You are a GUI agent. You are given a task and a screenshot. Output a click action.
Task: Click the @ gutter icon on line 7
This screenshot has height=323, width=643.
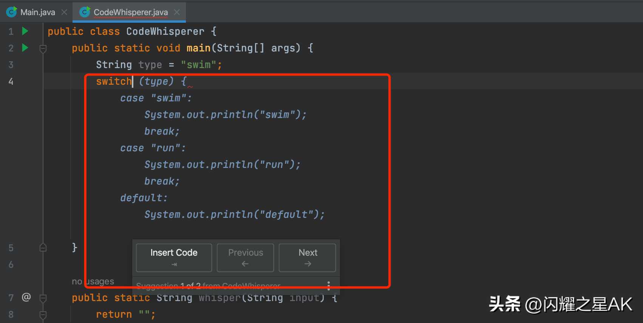26,297
